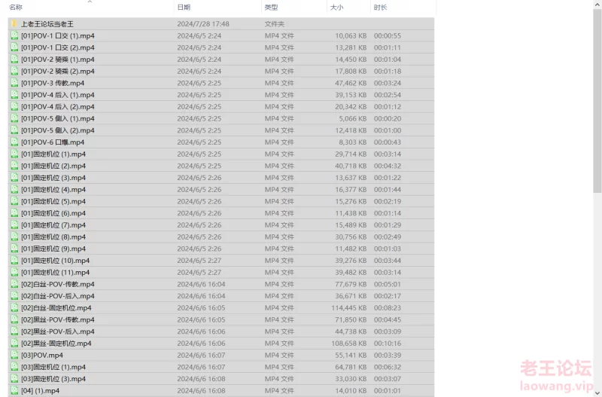Click the file icon of [01]固定机位 (10).mp4
Screen dimensions: 602x397
[x=14, y=260]
